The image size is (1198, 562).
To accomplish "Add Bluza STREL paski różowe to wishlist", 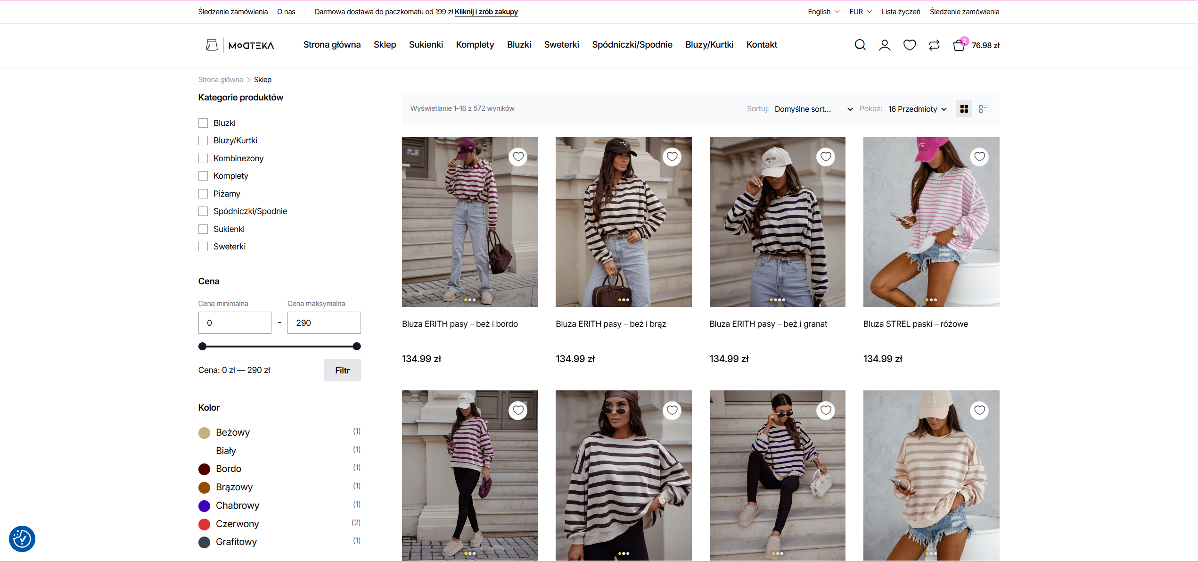I will click(979, 157).
